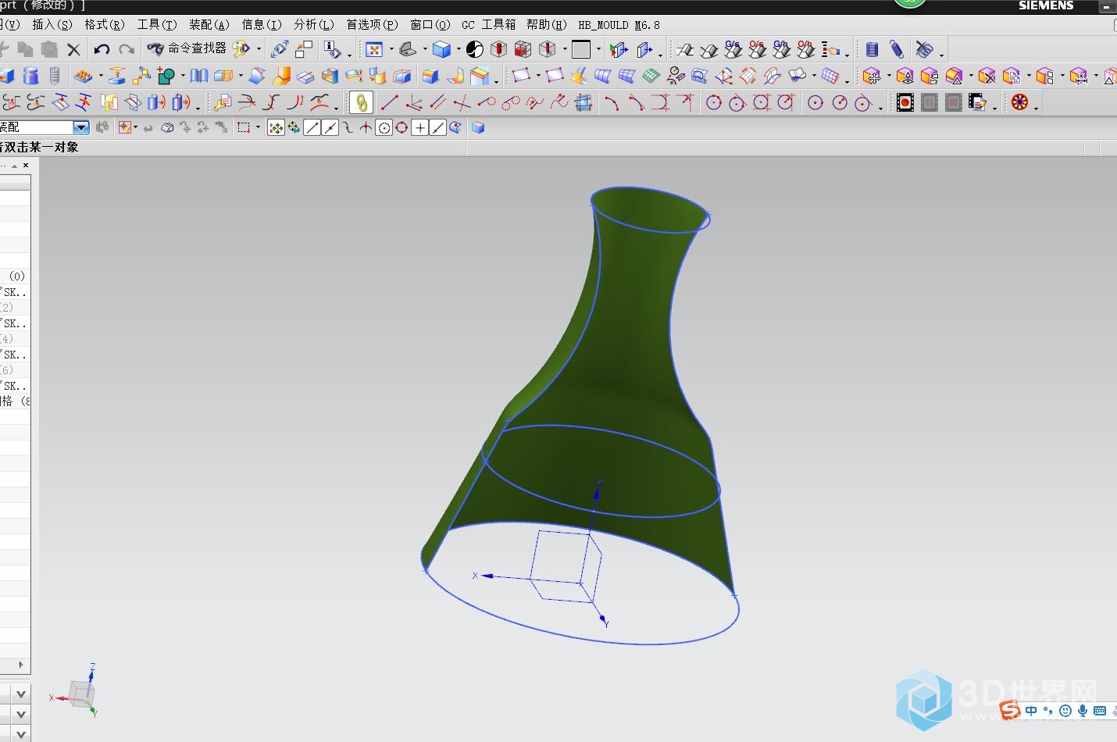Click the soft keyboard icon in input bar
Screen dimensions: 1117x742
click(1100, 711)
